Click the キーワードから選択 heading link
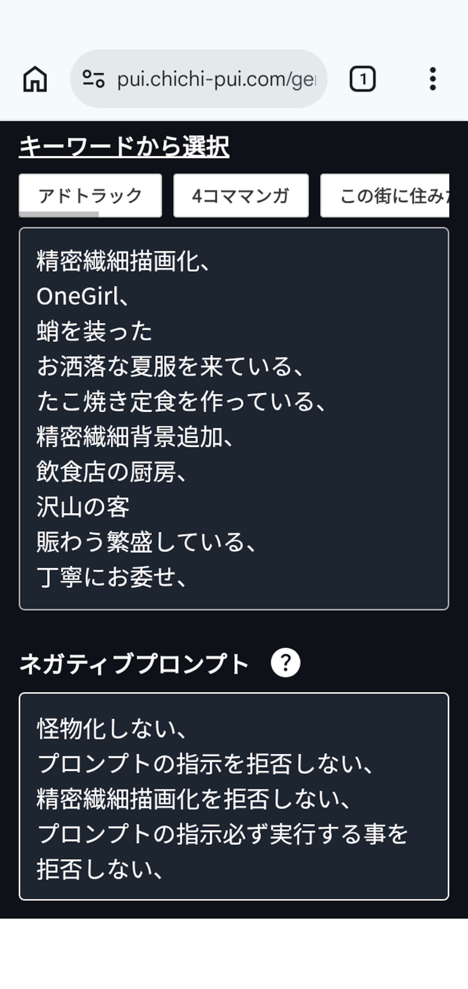Screen dimensions: 468x989 (124, 146)
